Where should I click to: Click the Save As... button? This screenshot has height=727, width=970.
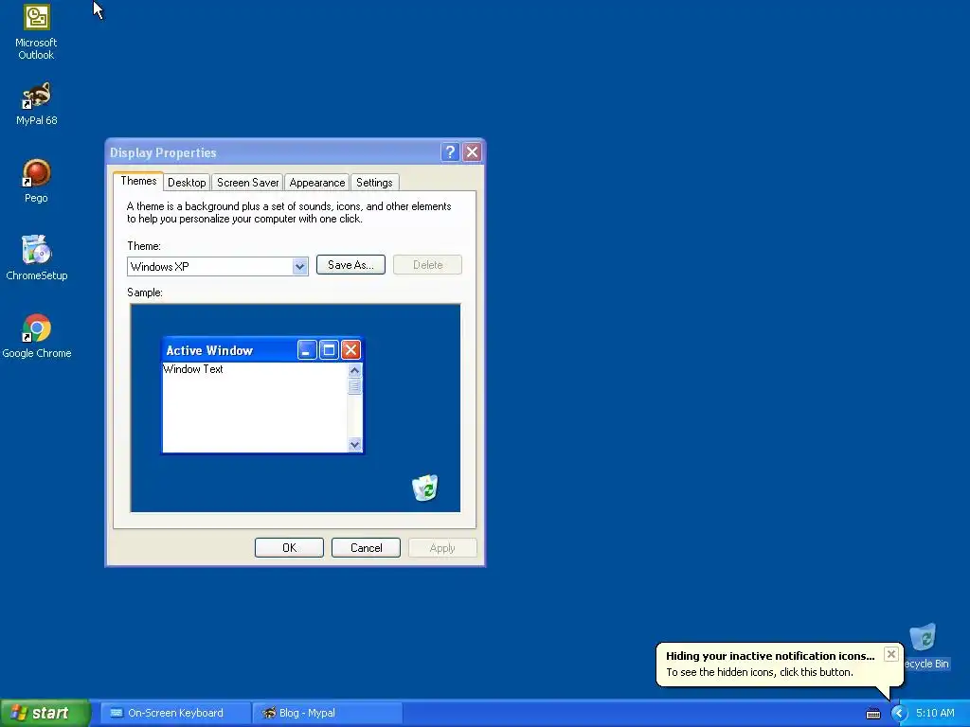click(x=350, y=265)
